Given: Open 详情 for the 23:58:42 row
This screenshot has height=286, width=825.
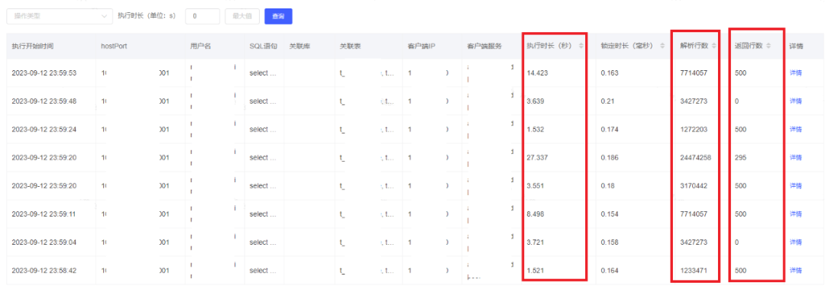Looking at the screenshot, I should click(795, 270).
